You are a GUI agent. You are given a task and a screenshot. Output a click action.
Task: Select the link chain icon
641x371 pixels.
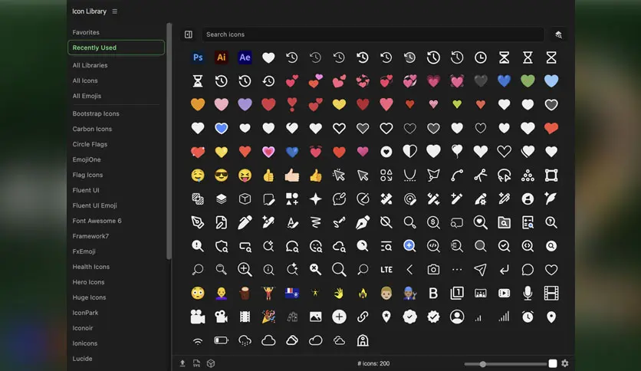click(x=363, y=317)
